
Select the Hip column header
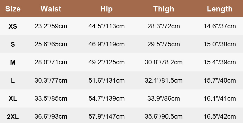coord(106,9)
